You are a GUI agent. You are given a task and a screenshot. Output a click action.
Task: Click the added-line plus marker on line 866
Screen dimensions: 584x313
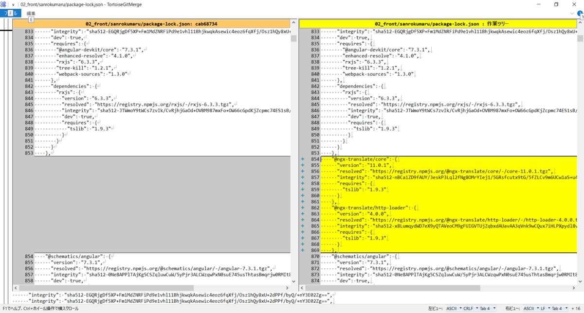point(302,232)
